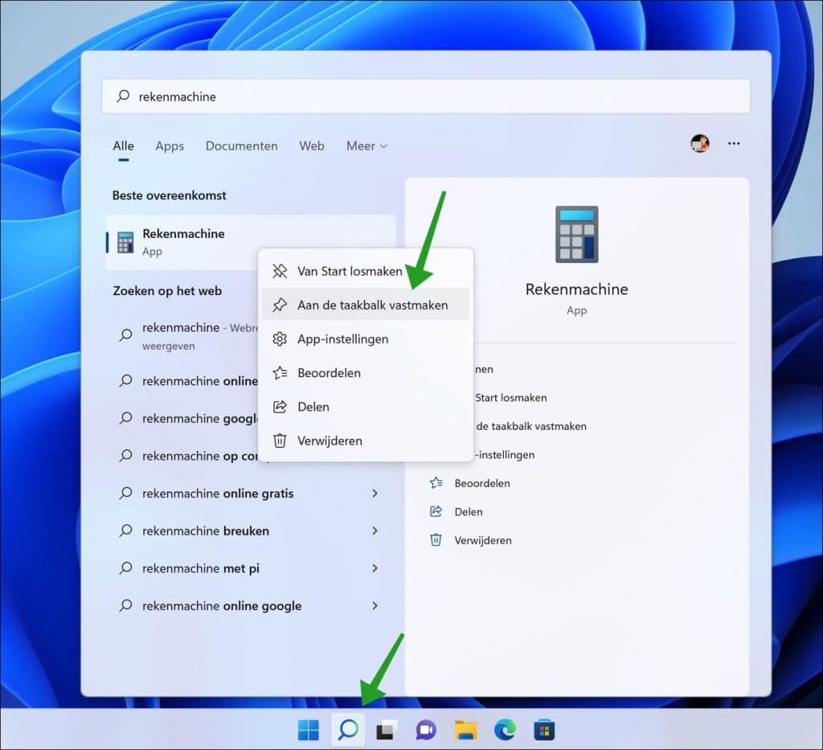Open the three-dot more options menu

coord(734,144)
